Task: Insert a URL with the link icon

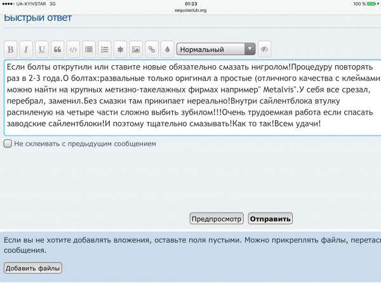Action: tap(152, 49)
